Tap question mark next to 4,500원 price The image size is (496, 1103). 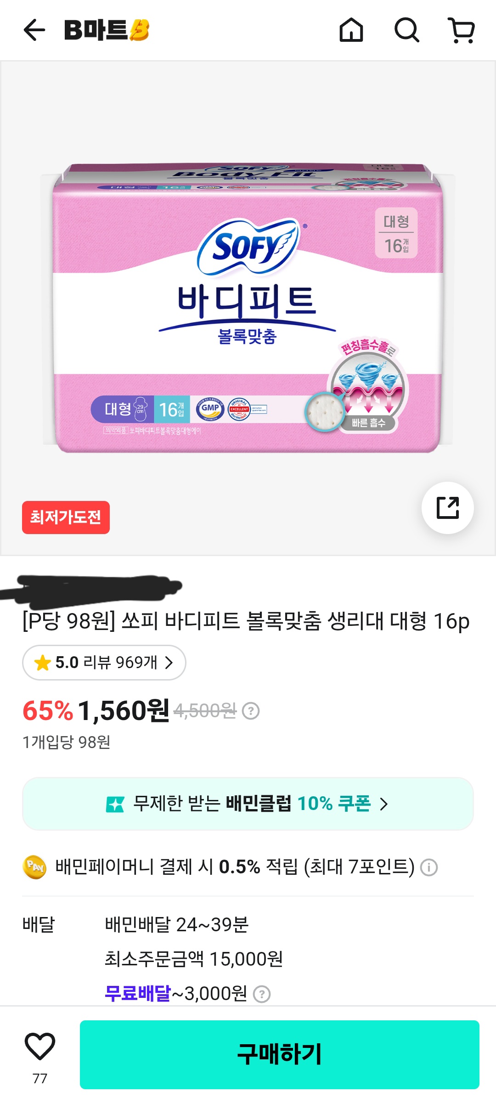(x=251, y=711)
